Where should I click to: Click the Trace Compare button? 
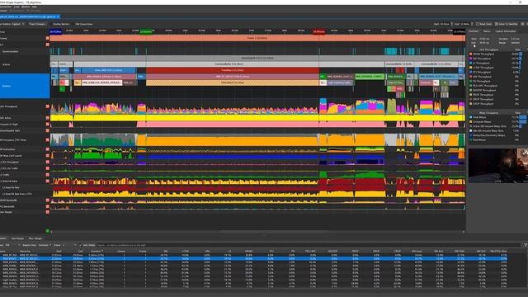click(x=37, y=24)
